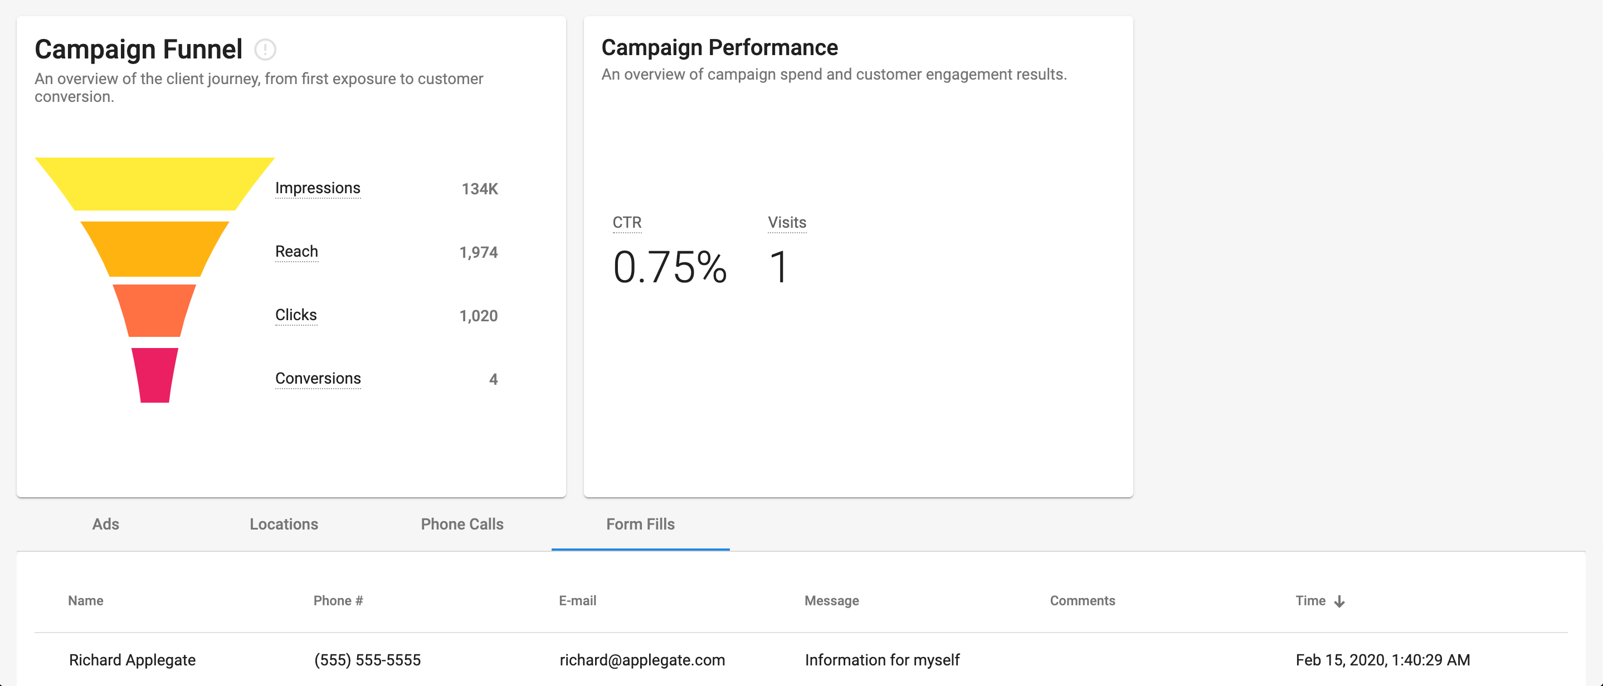Switch to the Ads tab
The height and width of the screenshot is (686, 1603).
[x=105, y=525]
